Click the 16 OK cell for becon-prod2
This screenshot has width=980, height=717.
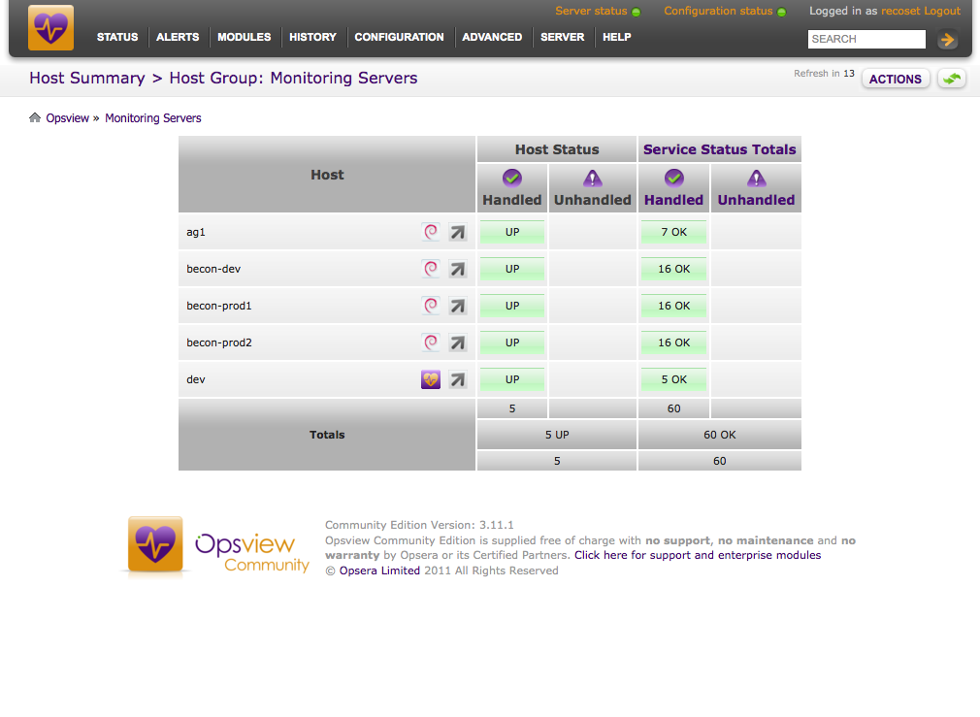pyautogui.click(x=673, y=342)
